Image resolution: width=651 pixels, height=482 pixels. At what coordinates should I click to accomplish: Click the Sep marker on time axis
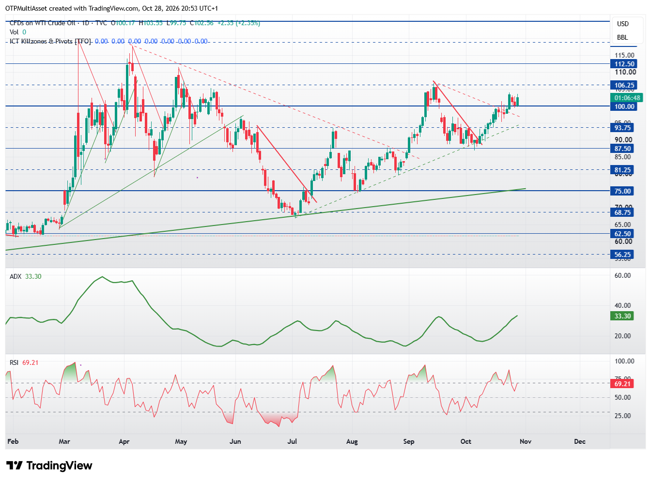409,441
